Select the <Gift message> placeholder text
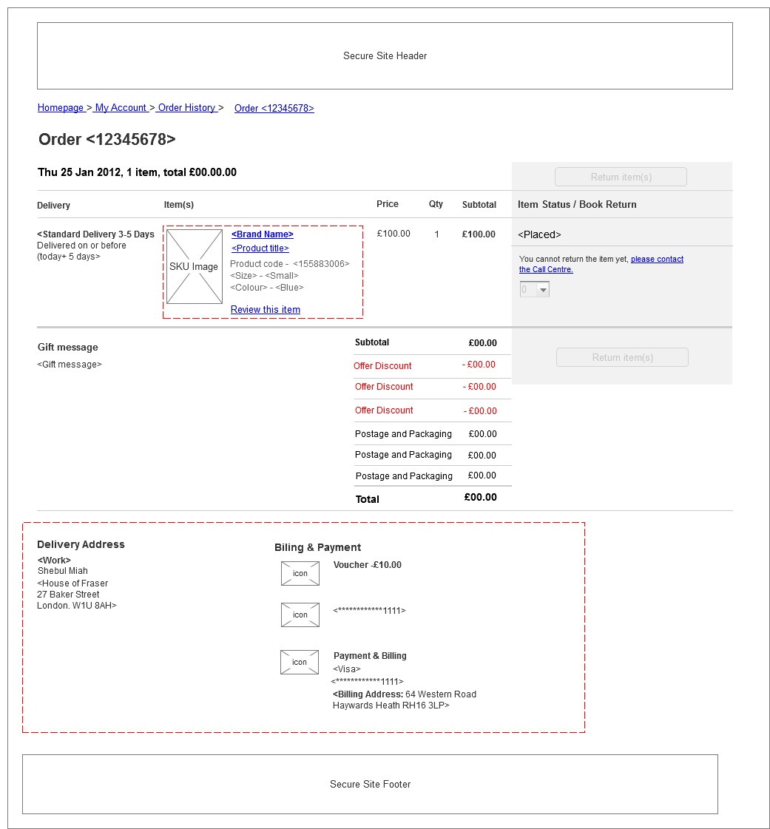 point(70,365)
